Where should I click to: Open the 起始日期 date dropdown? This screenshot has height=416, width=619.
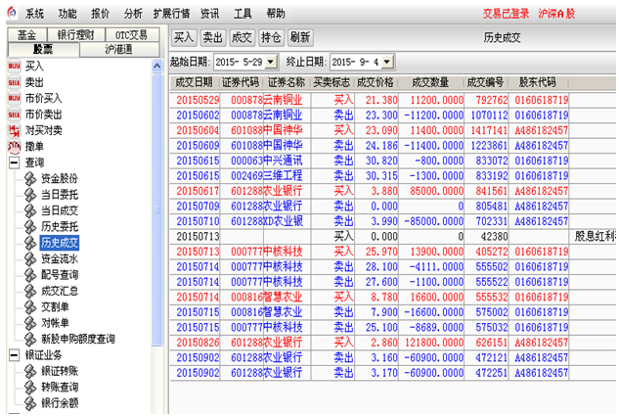271,62
